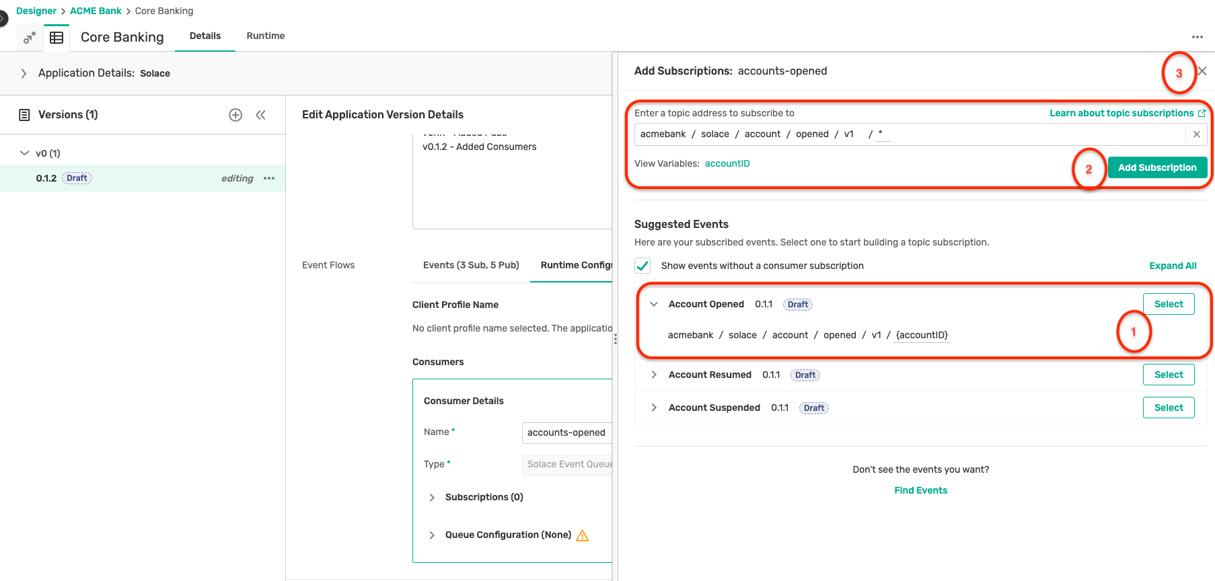This screenshot has height=581, width=1215.
Task: Collapse the Versions panel with double chevron
Action: tap(261, 115)
